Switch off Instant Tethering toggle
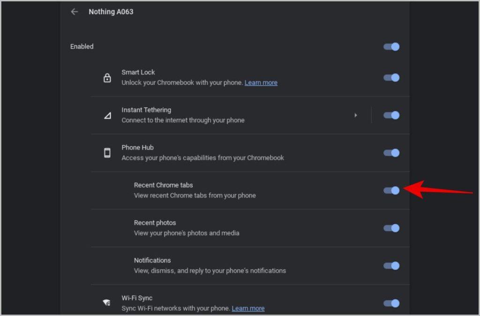 tap(391, 115)
